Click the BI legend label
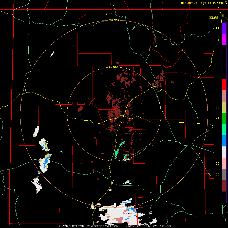Image resolution: width=228 pixels, height=228 pixels. pos(217,186)
